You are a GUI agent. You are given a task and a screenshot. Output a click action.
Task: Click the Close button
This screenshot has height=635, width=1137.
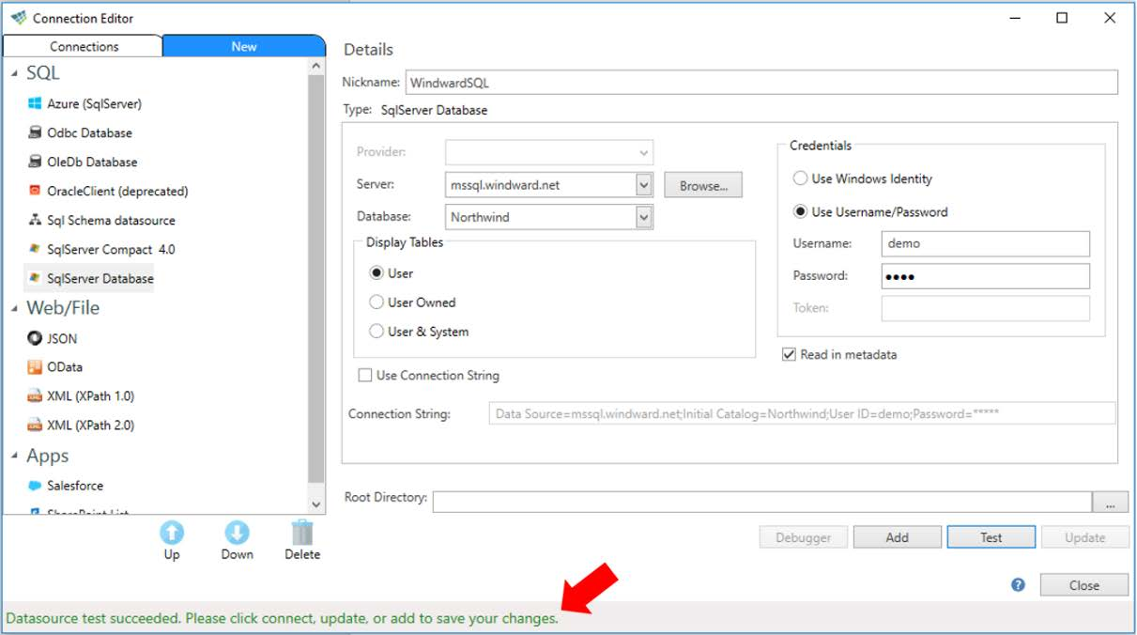(x=1083, y=584)
